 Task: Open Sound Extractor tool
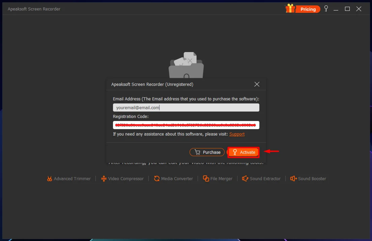pyautogui.click(x=261, y=178)
